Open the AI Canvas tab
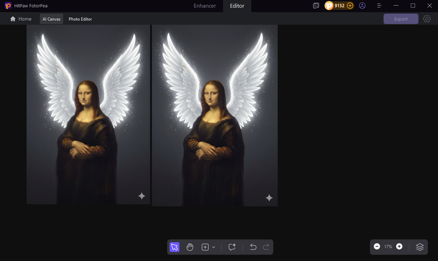Image resolution: width=438 pixels, height=261 pixels. (51, 19)
